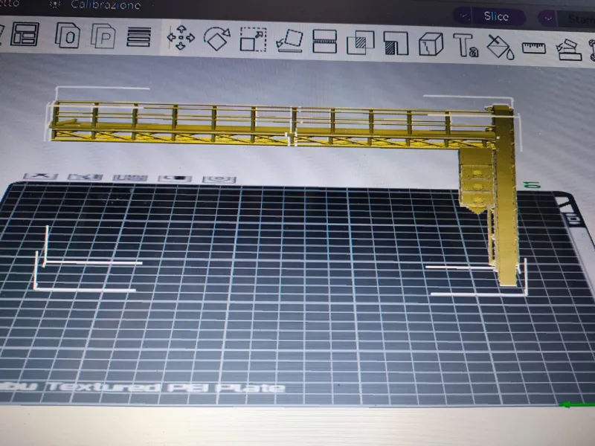Image resolution: width=595 pixels, height=446 pixels.
Task: Select the Measure ruler tool
Action: click(534, 48)
